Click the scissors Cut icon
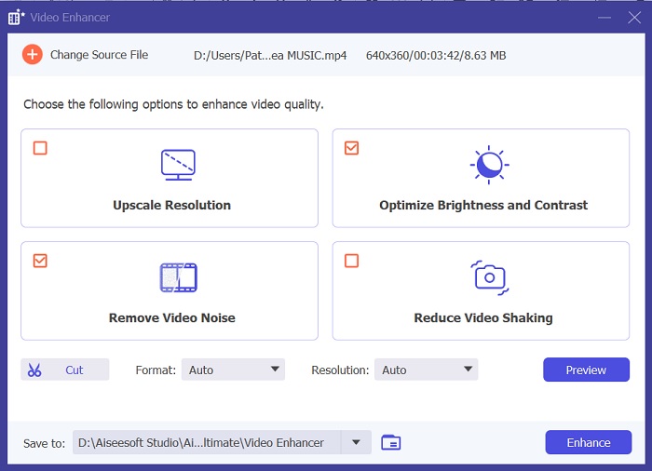Viewport: 652px width, 471px height. point(34,370)
